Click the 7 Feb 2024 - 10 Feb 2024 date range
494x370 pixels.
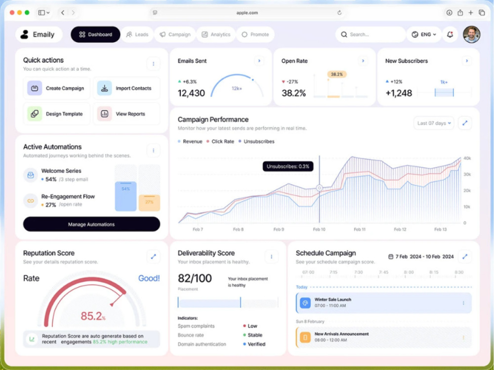click(424, 256)
